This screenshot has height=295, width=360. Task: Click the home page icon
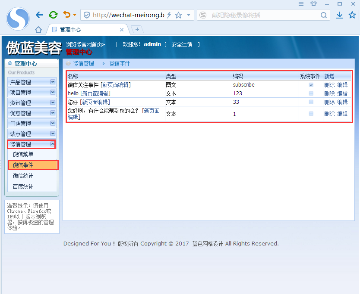tap(38, 29)
